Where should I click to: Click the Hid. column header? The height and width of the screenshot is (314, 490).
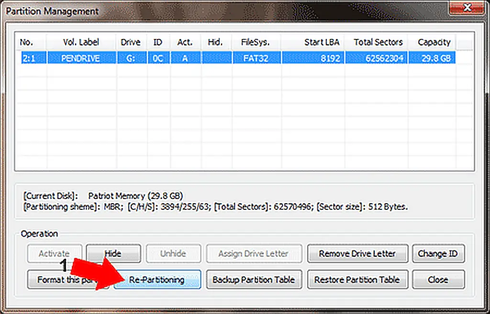coord(216,42)
